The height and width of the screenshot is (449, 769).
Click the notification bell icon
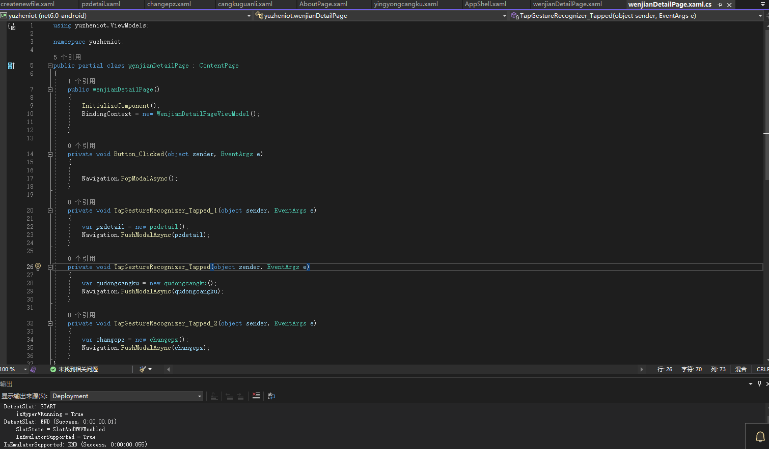[x=760, y=437]
